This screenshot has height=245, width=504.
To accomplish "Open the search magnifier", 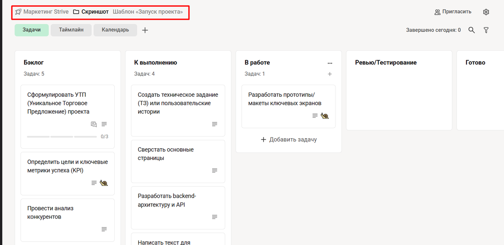I will tap(471, 30).
